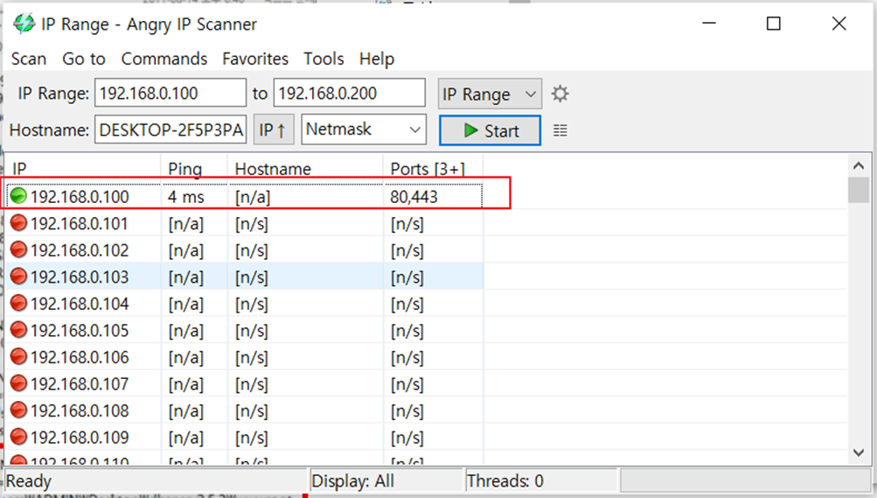The width and height of the screenshot is (877, 498).
Task: Select row 192.168.0.105
Action: [x=245, y=330]
